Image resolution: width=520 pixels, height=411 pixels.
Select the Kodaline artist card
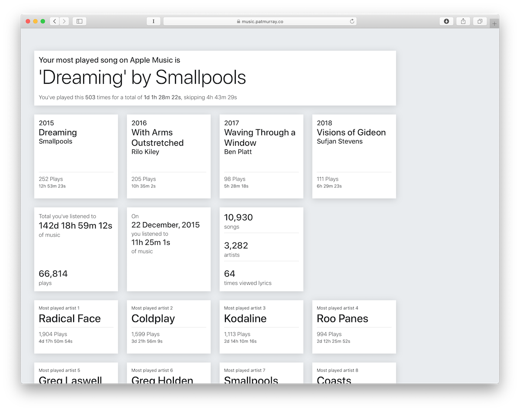point(261,326)
